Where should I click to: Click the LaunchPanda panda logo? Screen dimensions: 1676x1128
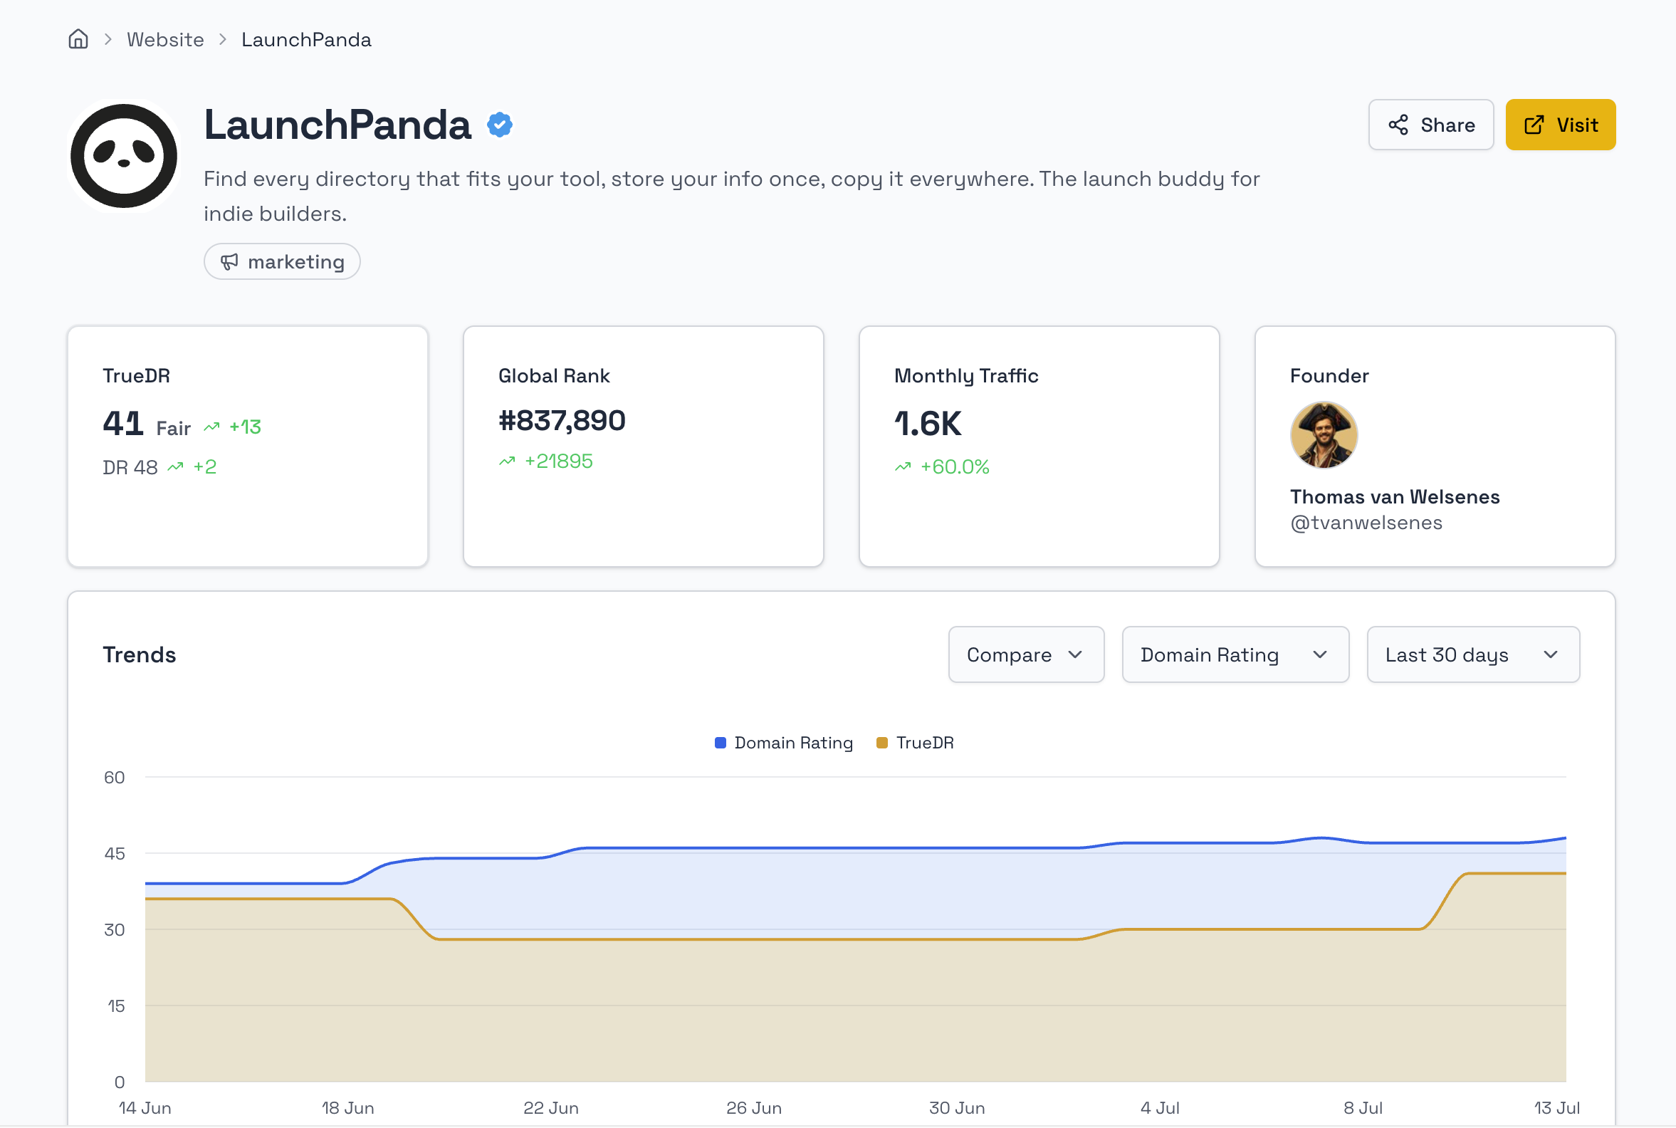(124, 155)
